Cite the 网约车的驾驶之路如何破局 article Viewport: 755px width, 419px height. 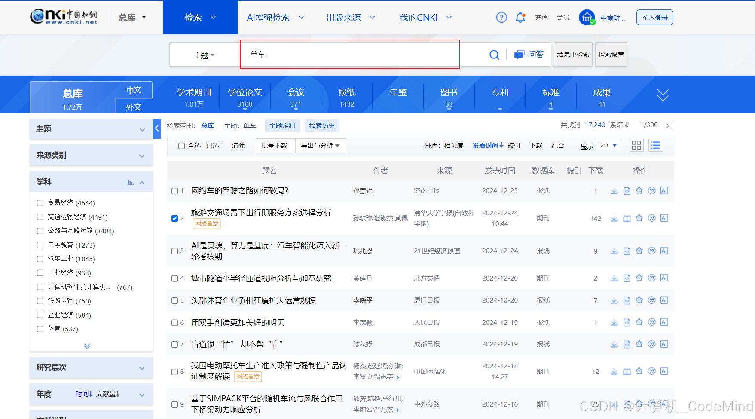pyautogui.click(x=652, y=190)
